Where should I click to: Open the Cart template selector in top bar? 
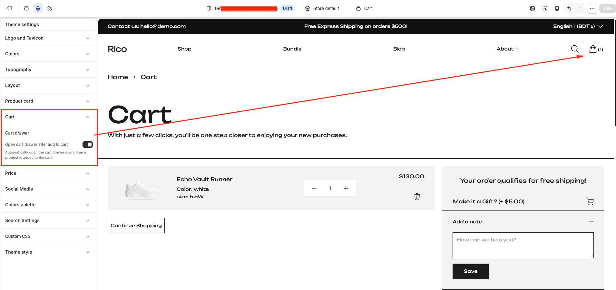(x=365, y=8)
